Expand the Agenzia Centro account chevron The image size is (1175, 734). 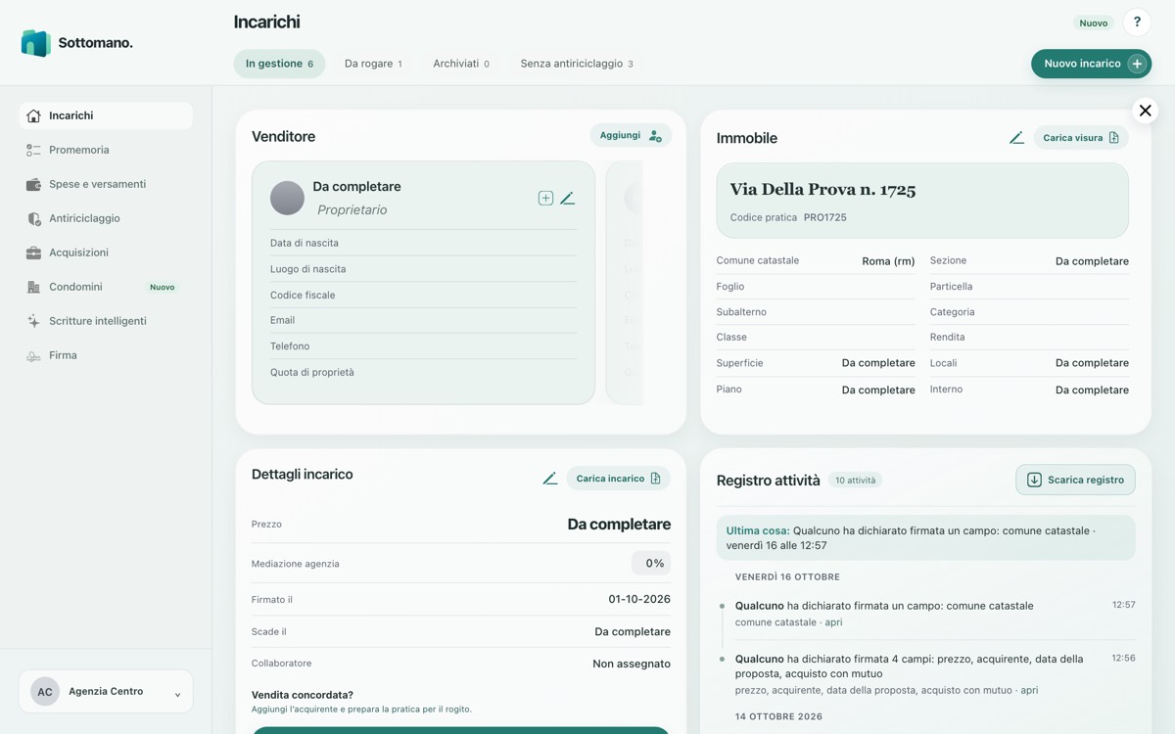pos(177,694)
